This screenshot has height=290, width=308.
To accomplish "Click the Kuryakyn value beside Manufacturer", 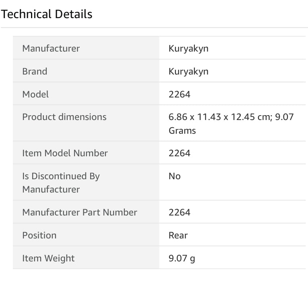I will click(x=188, y=48).
